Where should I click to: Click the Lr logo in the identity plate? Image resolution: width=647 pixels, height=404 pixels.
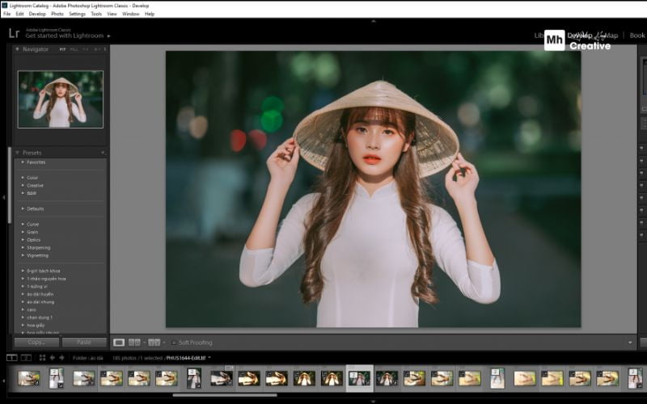[x=14, y=33]
